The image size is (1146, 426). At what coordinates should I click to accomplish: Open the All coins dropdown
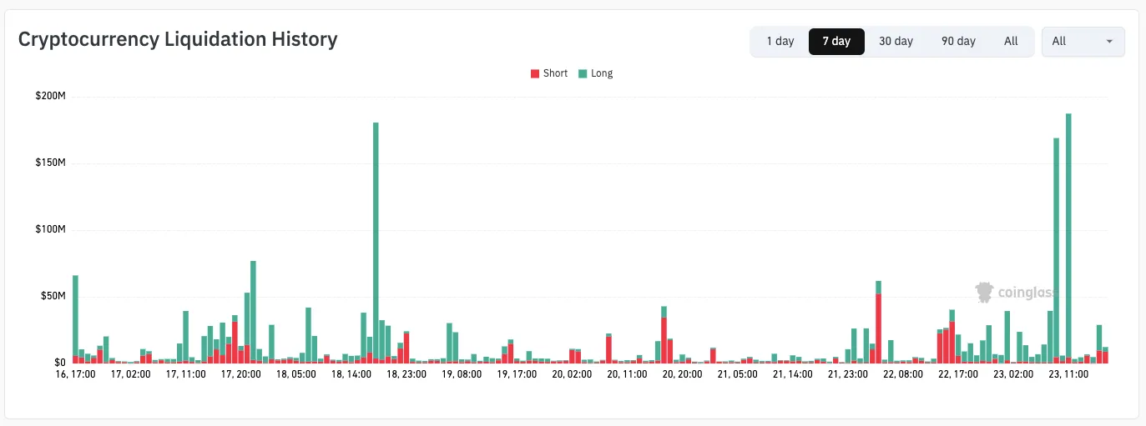(1083, 41)
